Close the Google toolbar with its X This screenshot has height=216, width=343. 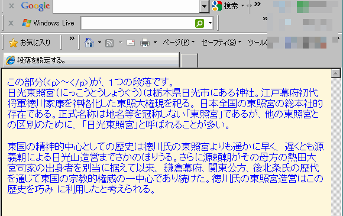11,6
